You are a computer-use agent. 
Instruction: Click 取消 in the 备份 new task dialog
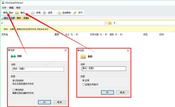[x=122, y=92]
